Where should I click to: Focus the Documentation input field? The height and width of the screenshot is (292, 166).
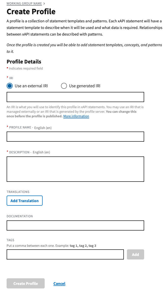(75, 225)
